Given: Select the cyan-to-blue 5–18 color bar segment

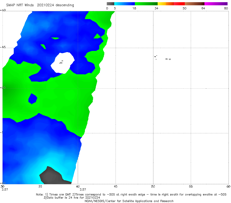Looking at the screenshot, I should coord(125,4).
